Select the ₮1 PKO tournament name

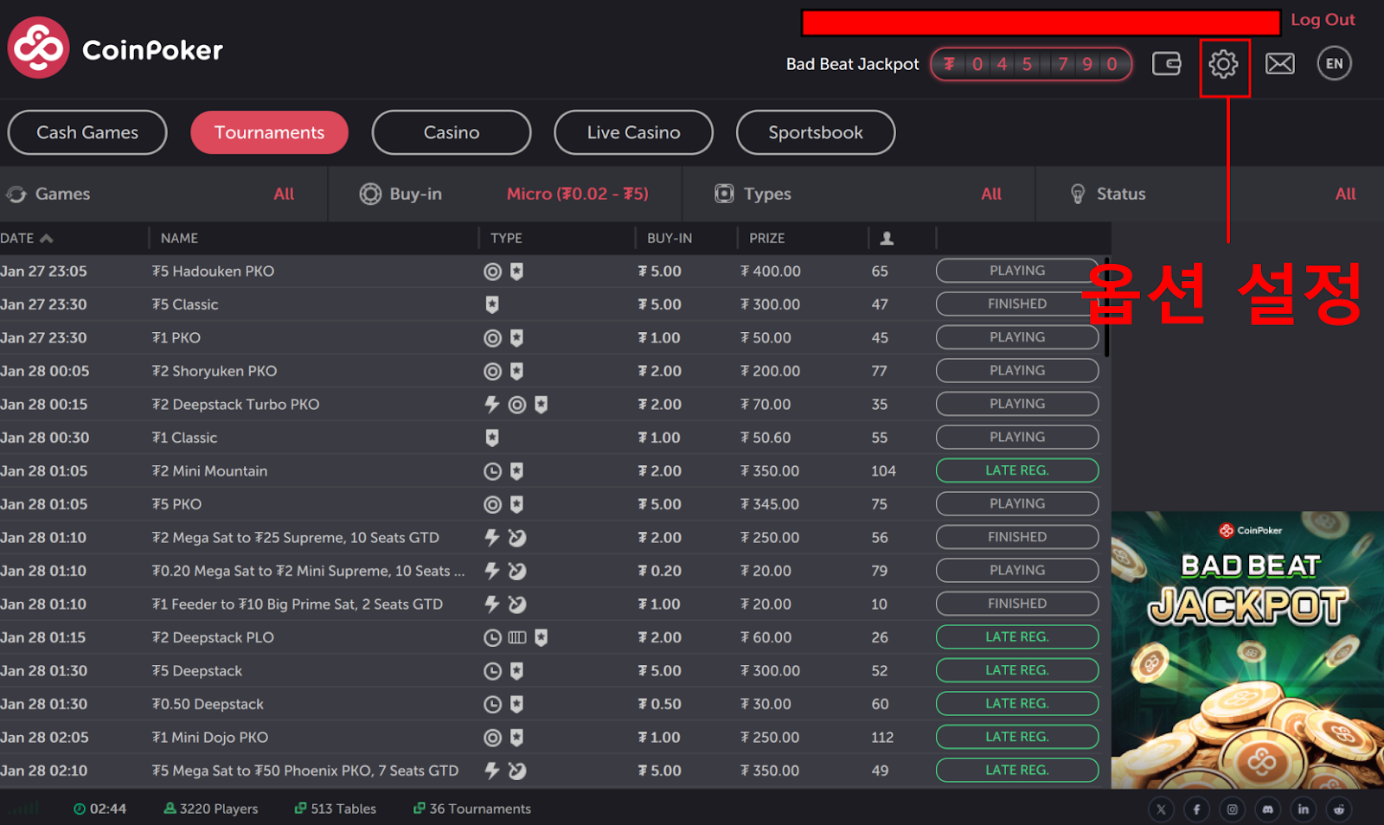176,337
